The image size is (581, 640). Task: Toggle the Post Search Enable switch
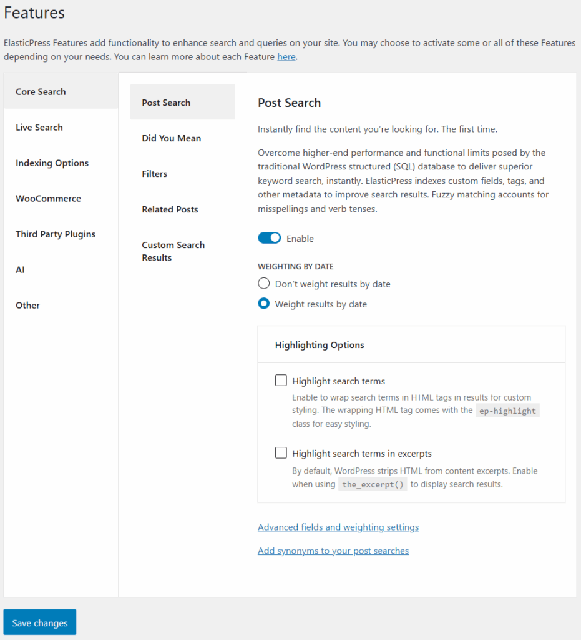click(269, 239)
